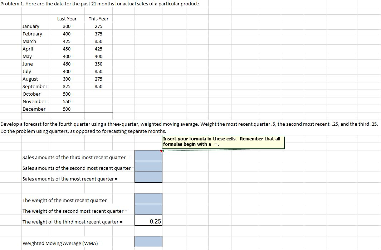The image size is (381, 250).
Task: Select the cell showing 460 for June last year
Action: (67, 64)
